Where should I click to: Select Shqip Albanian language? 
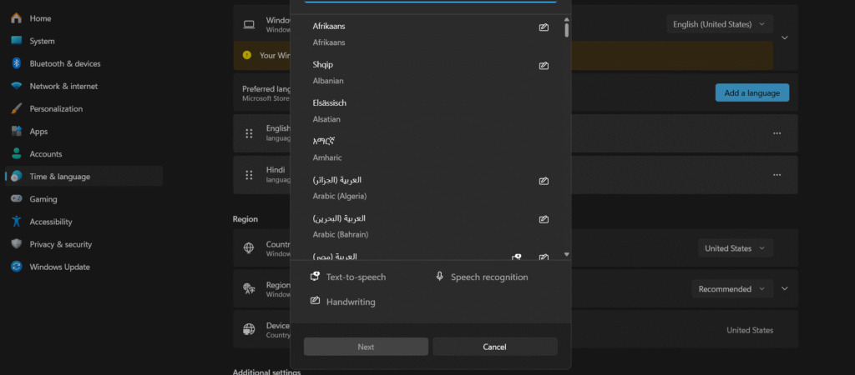pos(431,72)
